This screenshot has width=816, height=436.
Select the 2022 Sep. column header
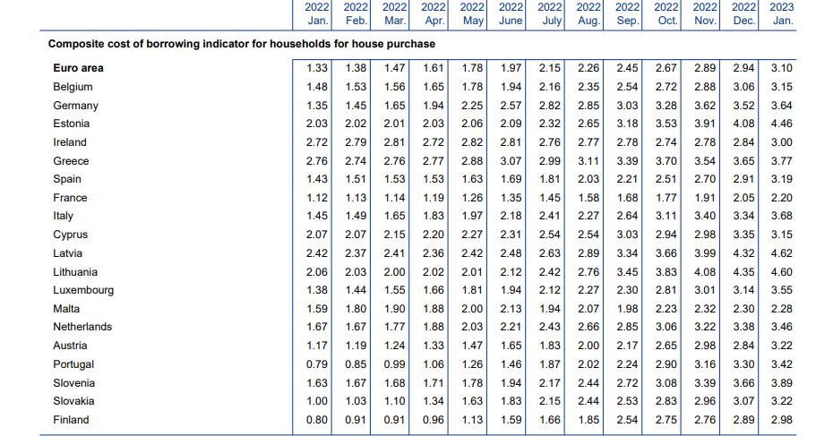pos(627,13)
